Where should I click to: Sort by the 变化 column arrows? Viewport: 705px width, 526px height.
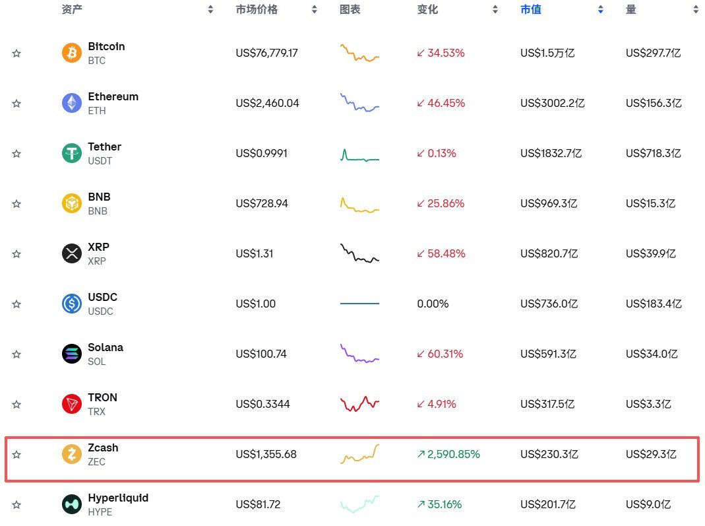pyautogui.click(x=495, y=9)
